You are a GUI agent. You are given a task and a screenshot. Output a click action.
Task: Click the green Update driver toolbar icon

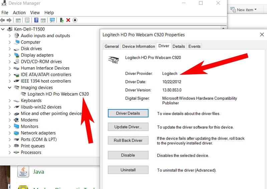point(62,20)
